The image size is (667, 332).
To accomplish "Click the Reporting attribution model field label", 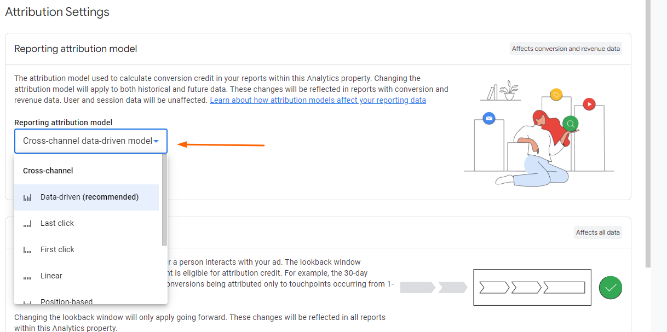I will pyautogui.click(x=64, y=123).
